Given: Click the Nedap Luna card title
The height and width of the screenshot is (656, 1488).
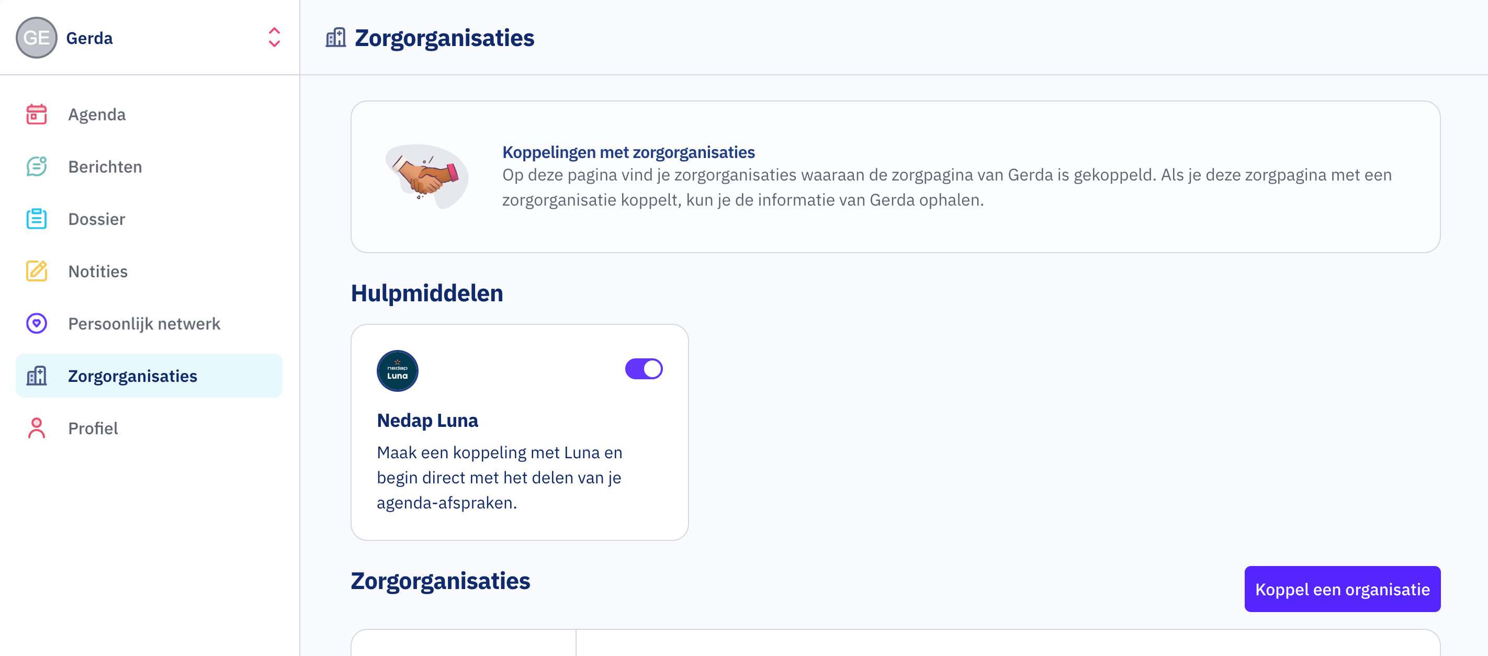Looking at the screenshot, I should (427, 421).
